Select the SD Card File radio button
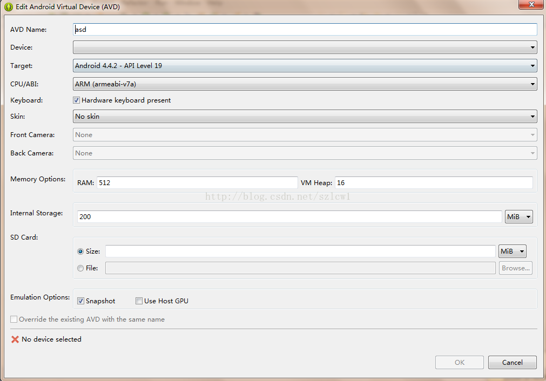 click(x=80, y=268)
